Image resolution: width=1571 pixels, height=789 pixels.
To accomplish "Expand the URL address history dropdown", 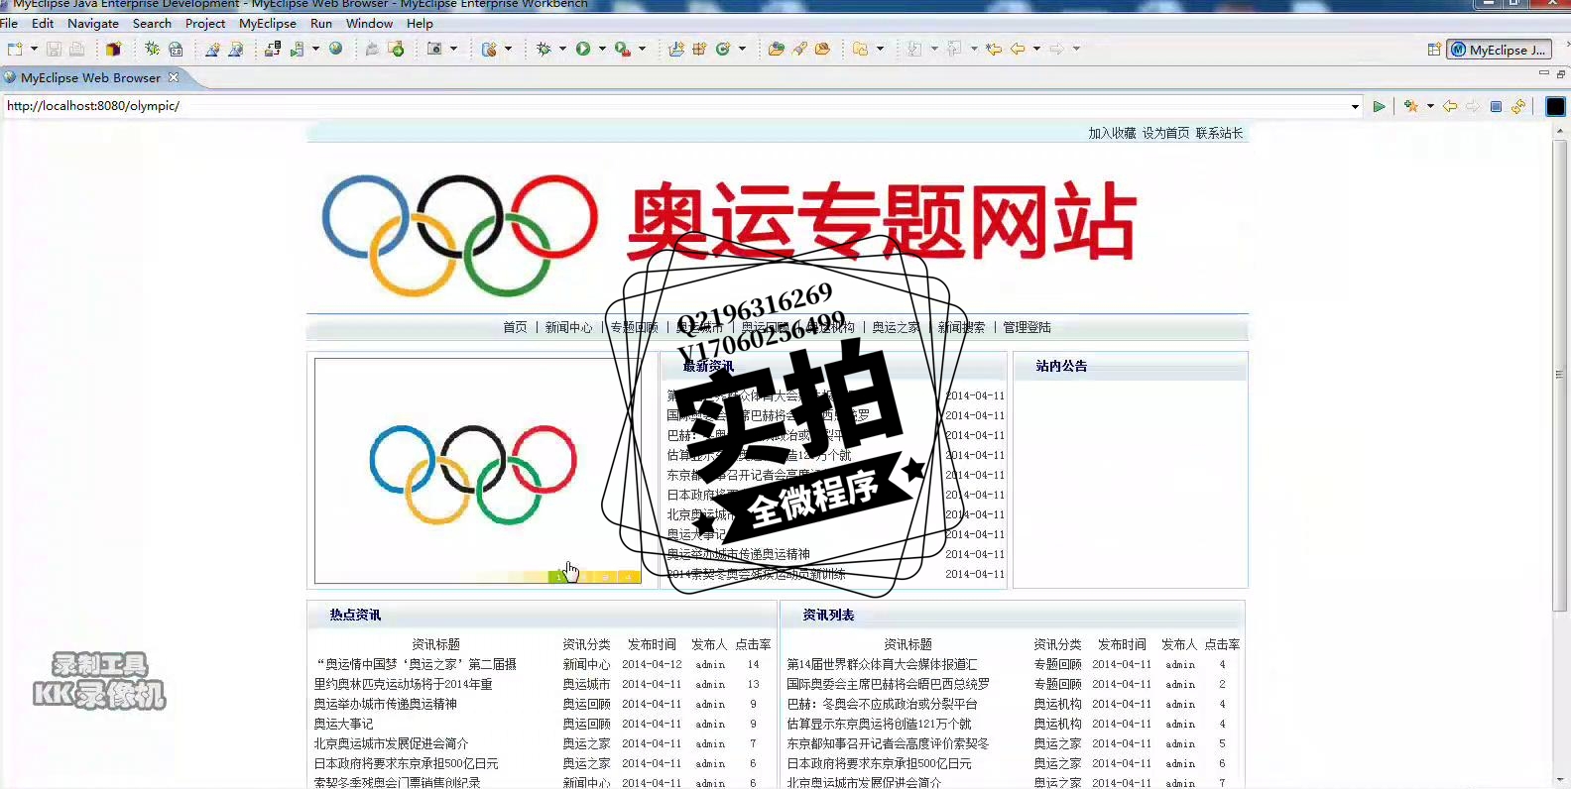I will (1355, 106).
